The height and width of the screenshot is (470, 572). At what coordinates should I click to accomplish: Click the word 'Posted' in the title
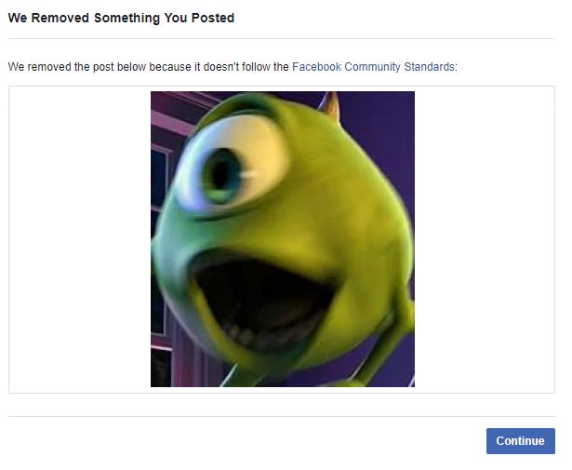coord(213,18)
